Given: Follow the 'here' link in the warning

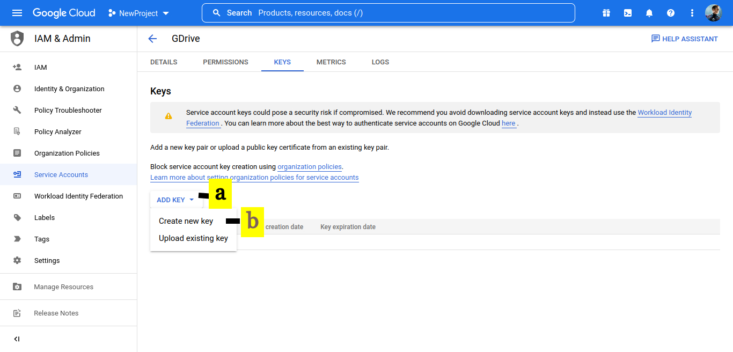Looking at the screenshot, I should point(509,123).
